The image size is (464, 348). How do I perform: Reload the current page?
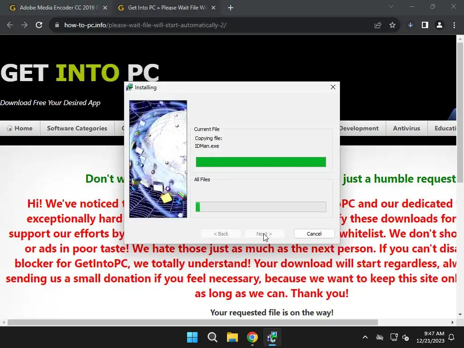[x=39, y=25]
